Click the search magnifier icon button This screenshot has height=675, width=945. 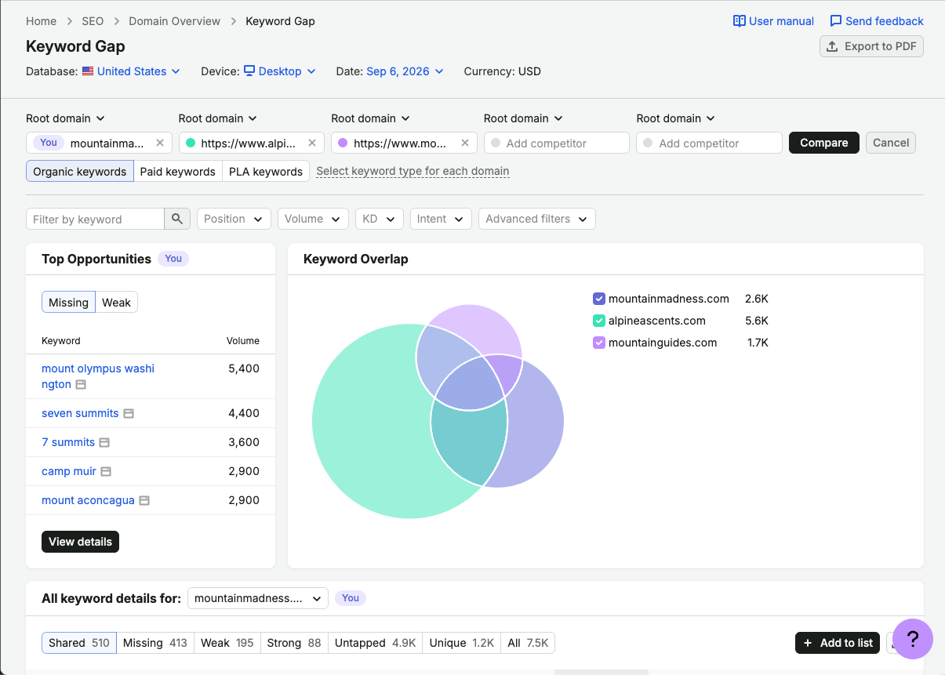(177, 219)
